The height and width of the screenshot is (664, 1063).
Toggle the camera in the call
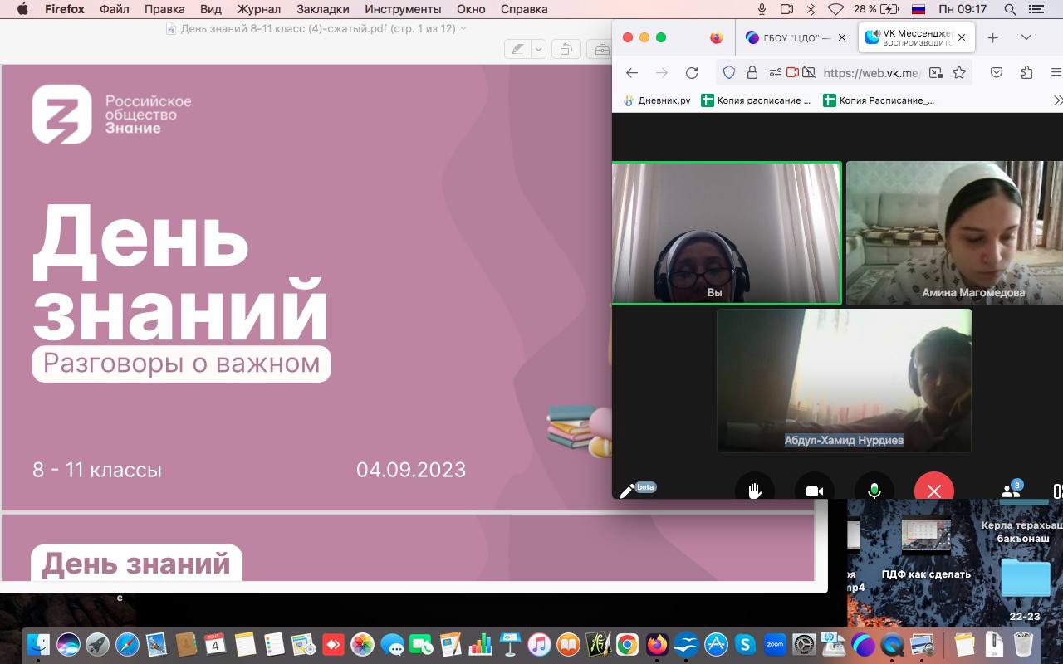[814, 491]
